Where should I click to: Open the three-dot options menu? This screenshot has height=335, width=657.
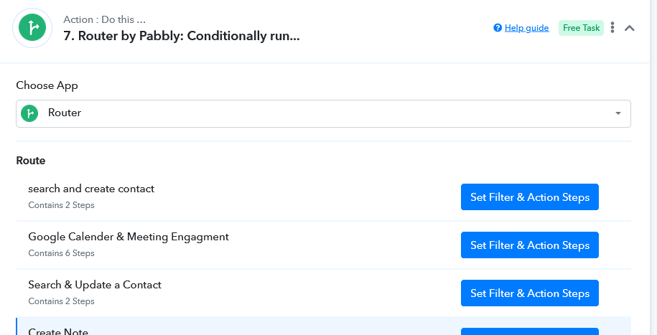pos(612,28)
